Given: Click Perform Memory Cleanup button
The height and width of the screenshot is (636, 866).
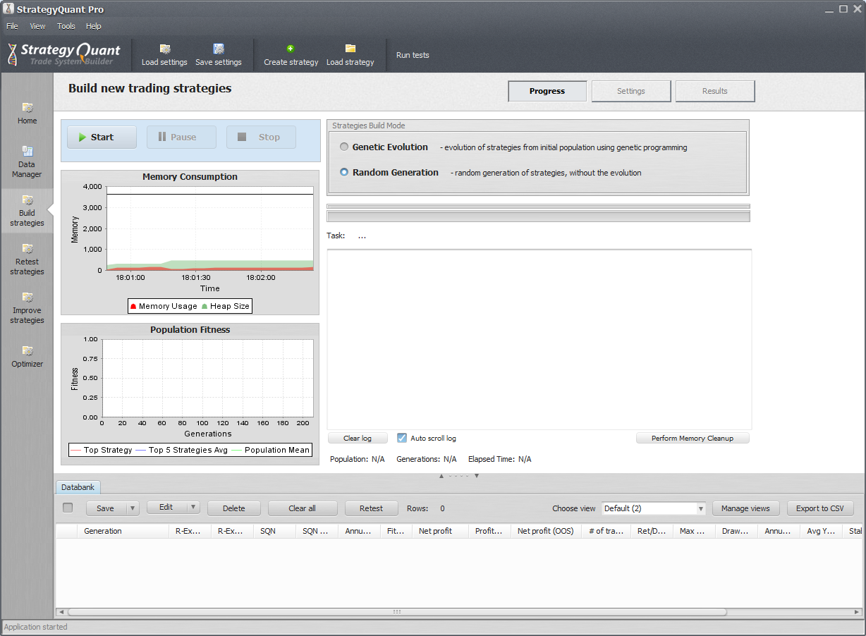Looking at the screenshot, I should 692,438.
